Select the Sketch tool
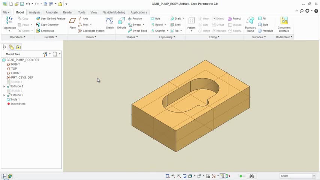This screenshot has width=320, height=180. [110, 22]
